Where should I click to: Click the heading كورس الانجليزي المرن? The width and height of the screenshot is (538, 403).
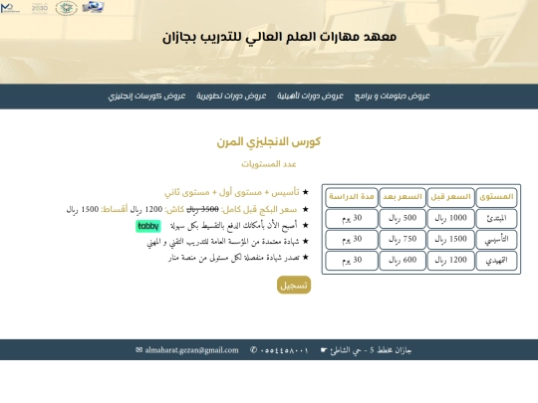click(269, 141)
